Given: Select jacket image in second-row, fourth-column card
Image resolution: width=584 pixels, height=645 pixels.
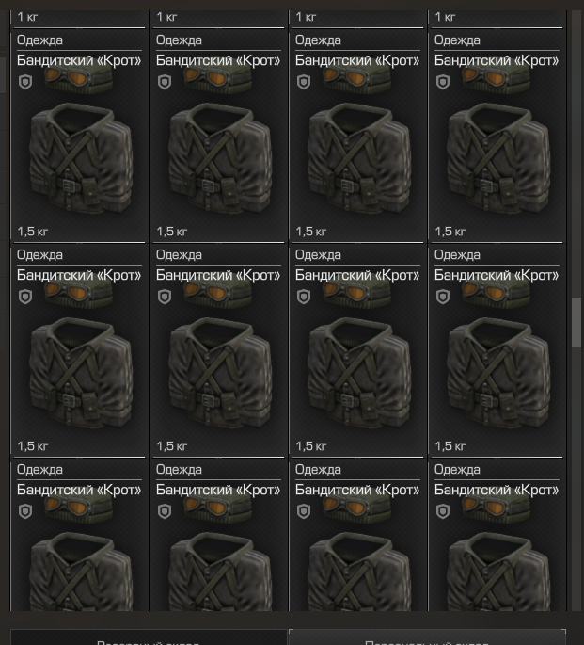Looking at the screenshot, I should tap(498, 373).
